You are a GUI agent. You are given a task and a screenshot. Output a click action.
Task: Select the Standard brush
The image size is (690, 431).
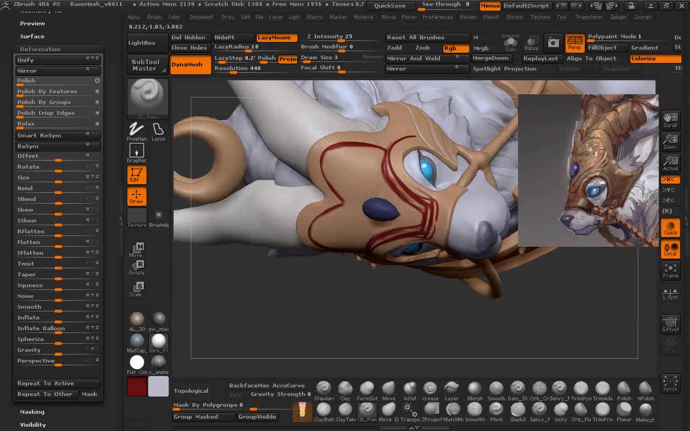(x=324, y=391)
